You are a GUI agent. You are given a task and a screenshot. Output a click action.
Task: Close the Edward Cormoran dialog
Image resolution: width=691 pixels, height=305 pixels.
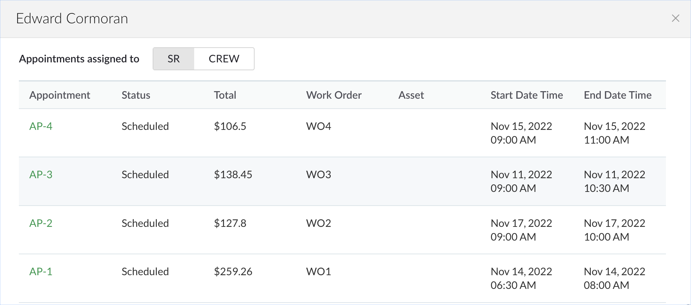(x=675, y=18)
